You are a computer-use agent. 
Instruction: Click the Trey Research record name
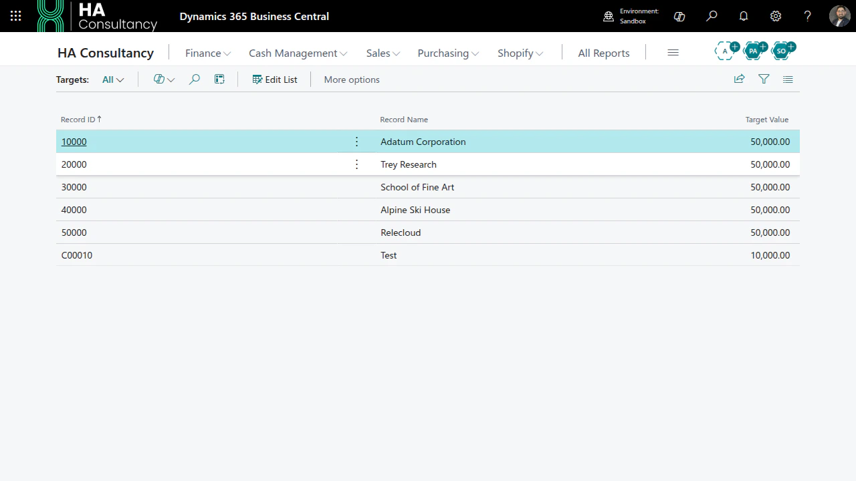409,164
